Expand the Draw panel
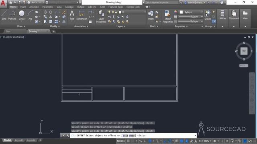The height and width of the screenshot is (144, 257). pos(21,26)
